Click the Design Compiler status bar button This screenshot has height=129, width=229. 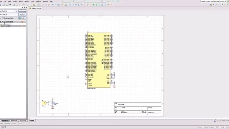209,127
